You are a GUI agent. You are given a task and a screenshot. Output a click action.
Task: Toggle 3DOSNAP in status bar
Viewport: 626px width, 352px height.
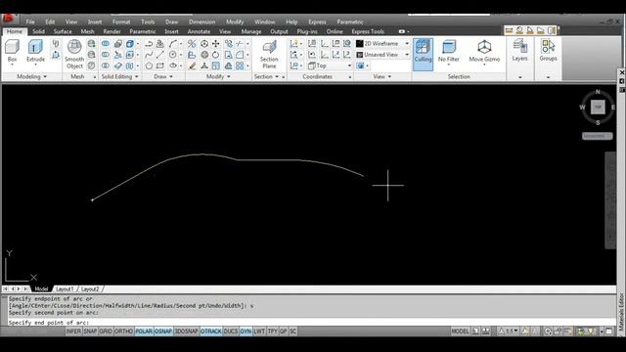click(x=187, y=331)
